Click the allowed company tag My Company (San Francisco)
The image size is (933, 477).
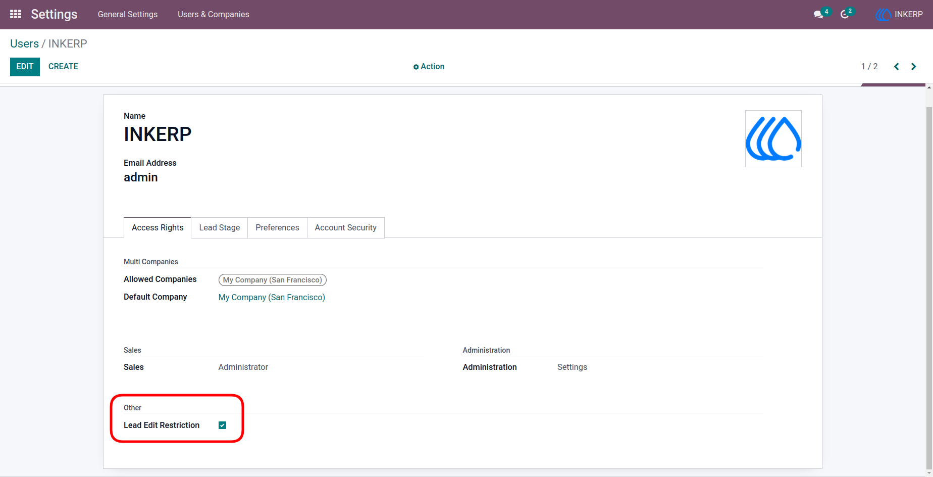coord(273,280)
